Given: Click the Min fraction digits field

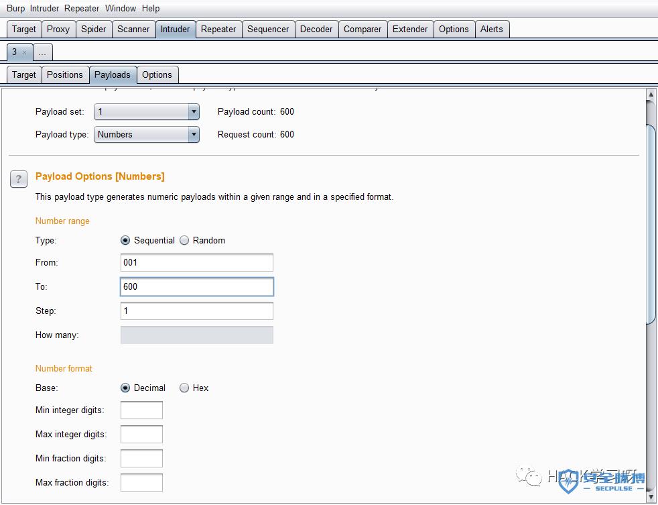Looking at the screenshot, I should coord(141,458).
